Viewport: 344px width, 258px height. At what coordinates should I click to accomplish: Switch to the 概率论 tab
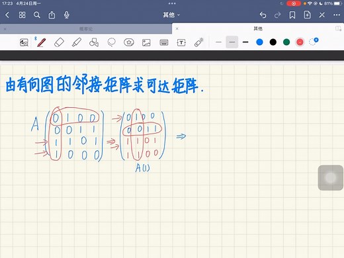86,29
